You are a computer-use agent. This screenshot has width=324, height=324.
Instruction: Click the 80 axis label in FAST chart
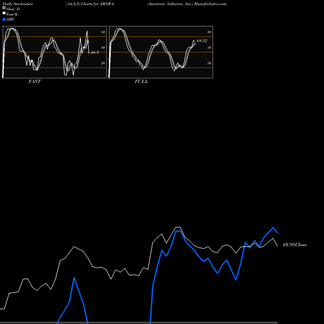103,32
